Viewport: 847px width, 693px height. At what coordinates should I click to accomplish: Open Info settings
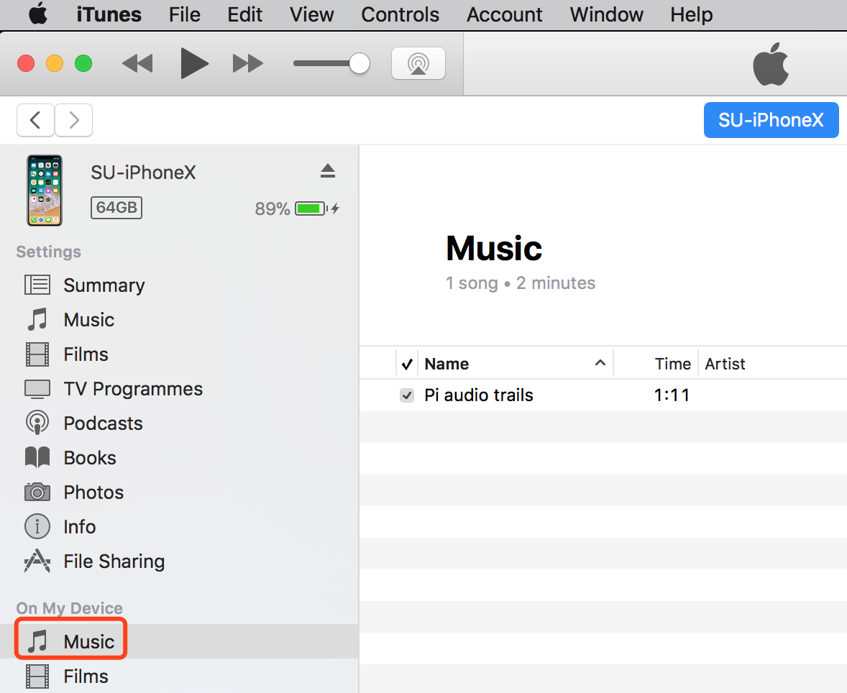click(x=79, y=527)
